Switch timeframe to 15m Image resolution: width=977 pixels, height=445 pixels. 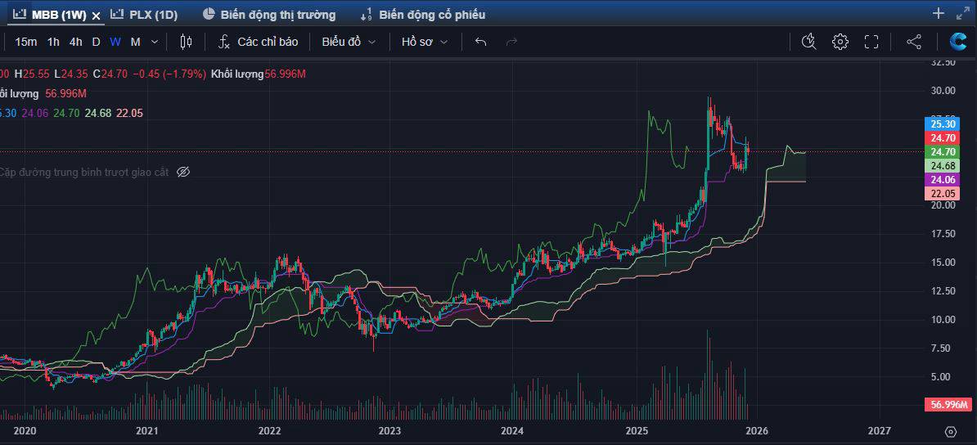point(25,42)
